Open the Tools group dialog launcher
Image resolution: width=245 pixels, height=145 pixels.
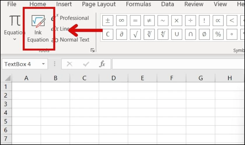[x=92, y=50]
